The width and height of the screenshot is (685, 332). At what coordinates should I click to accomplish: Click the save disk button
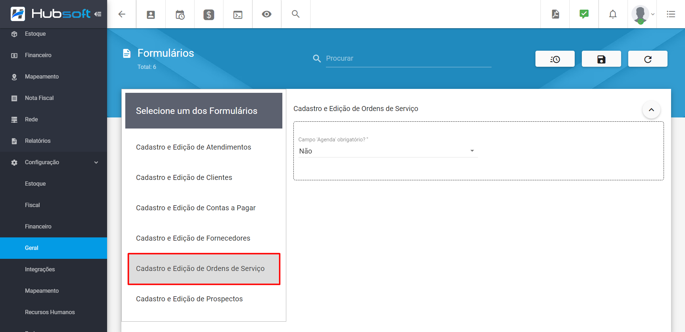click(601, 59)
